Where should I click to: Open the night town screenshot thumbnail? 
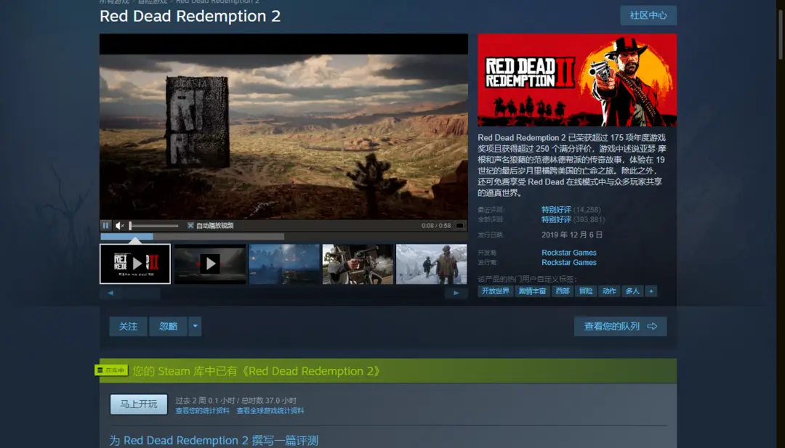(284, 264)
